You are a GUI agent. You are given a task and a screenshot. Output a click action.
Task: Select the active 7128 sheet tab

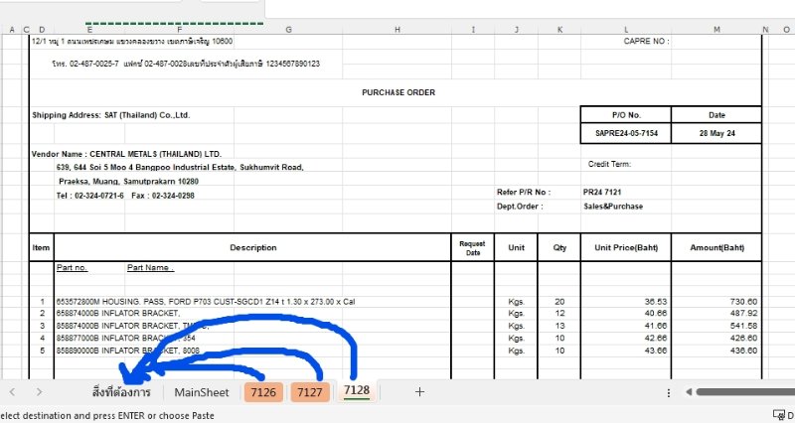click(357, 391)
